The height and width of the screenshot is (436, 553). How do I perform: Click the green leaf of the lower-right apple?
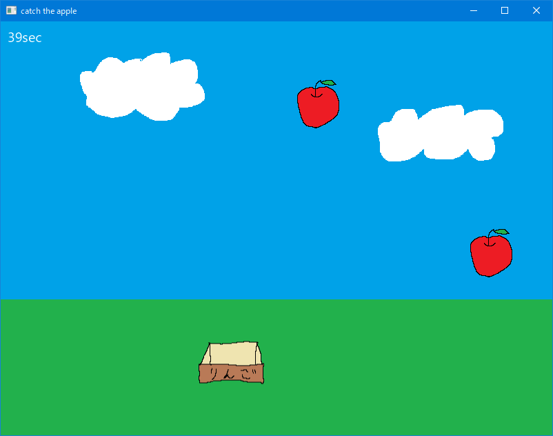click(x=501, y=232)
